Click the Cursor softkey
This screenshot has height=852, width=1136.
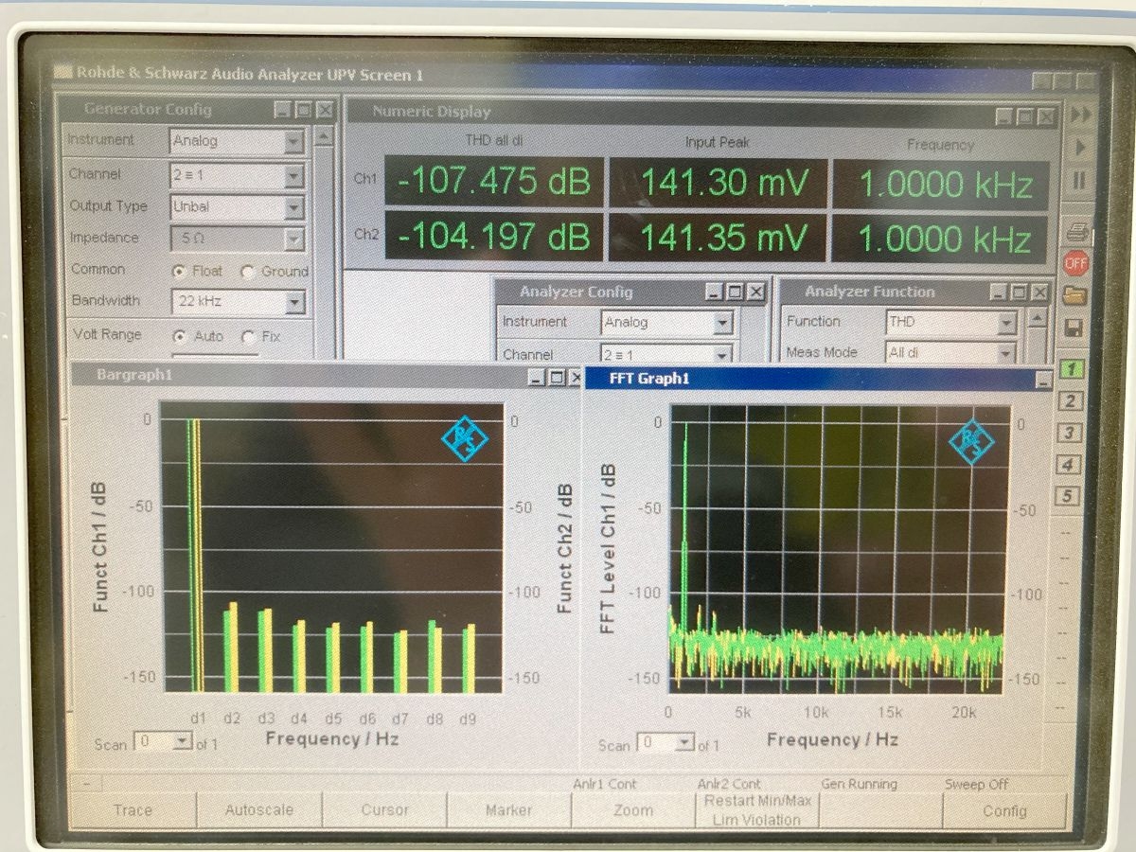pyautogui.click(x=384, y=811)
